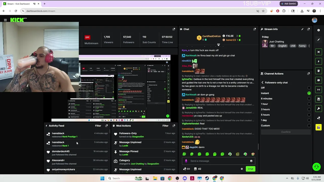Open chat settings gear icon
The width and height of the screenshot is (324, 182).
242,169
